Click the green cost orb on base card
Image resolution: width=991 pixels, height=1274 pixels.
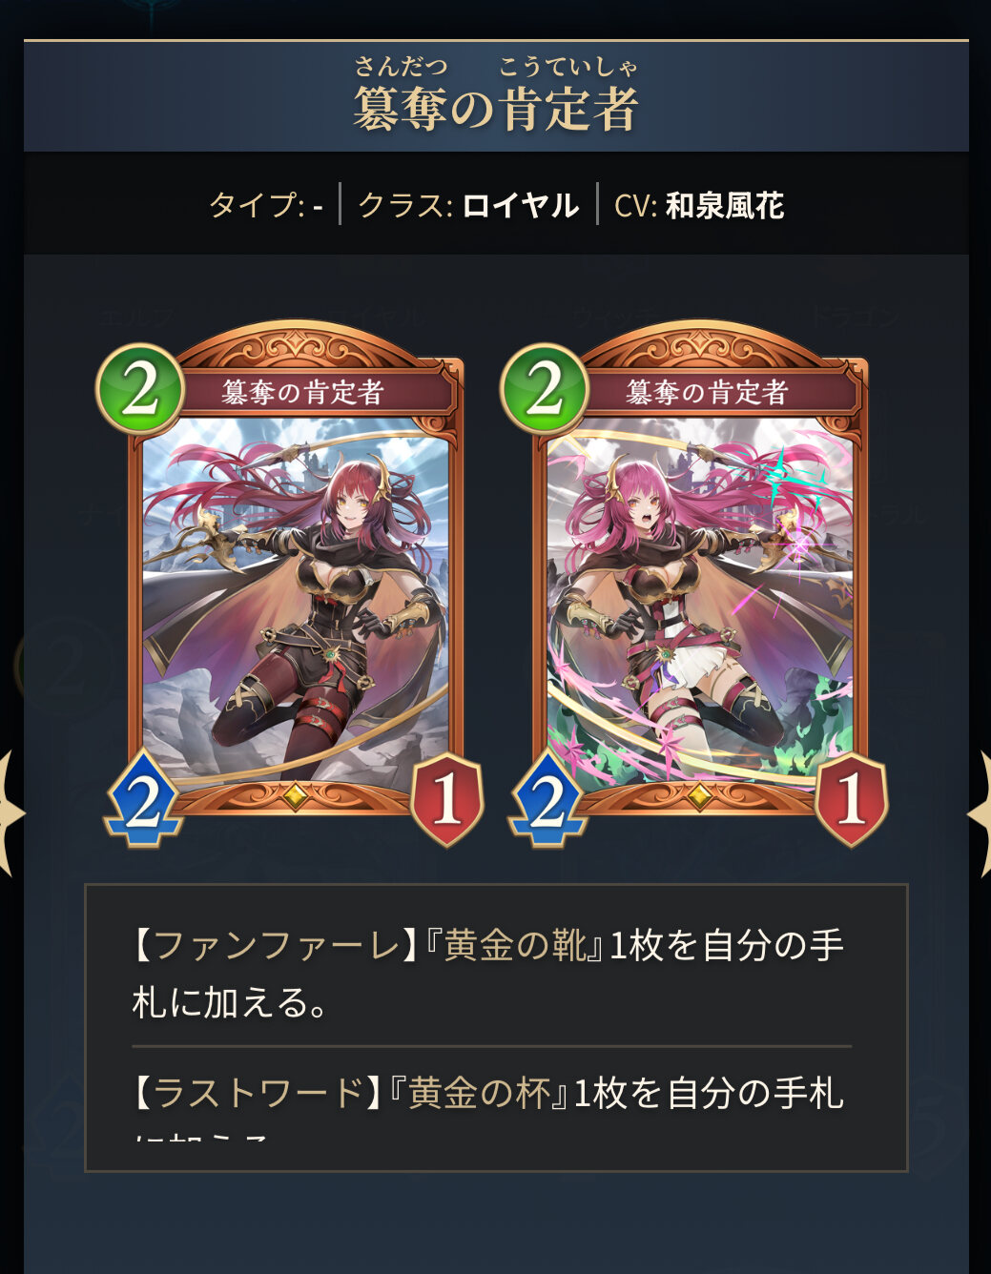[x=140, y=389]
